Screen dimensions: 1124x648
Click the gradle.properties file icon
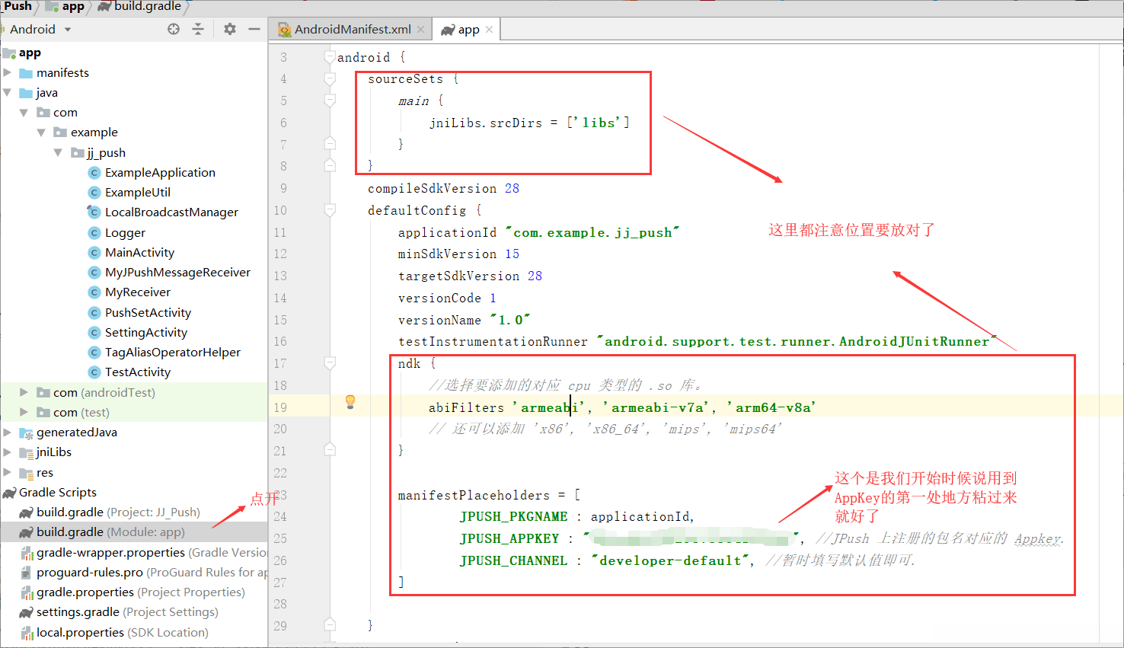(27, 592)
